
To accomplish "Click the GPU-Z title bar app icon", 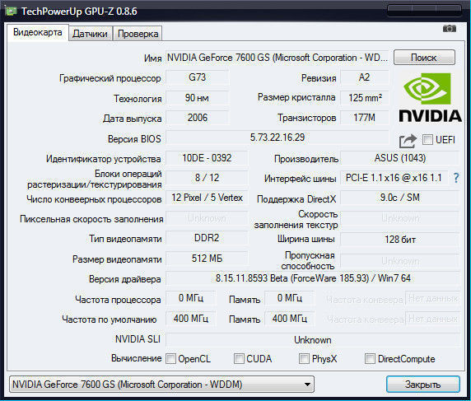I will [11, 12].
